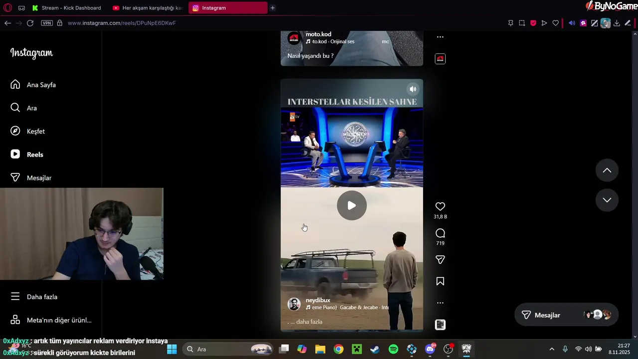The height and width of the screenshot is (359, 638).
Task: Open the ad blocker shield icon
Action: (533, 23)
